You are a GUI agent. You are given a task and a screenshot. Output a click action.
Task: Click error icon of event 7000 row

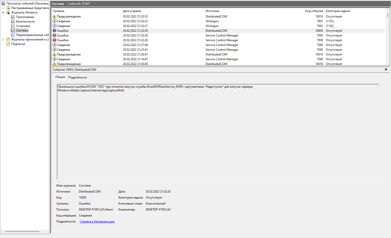pyautogui.click(x=54, y=35)
